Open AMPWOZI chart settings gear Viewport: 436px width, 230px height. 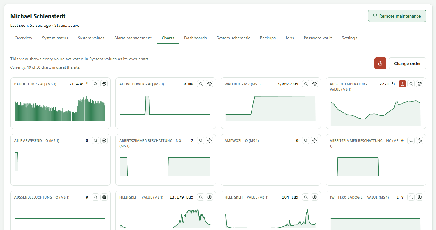tap(314, 140)
